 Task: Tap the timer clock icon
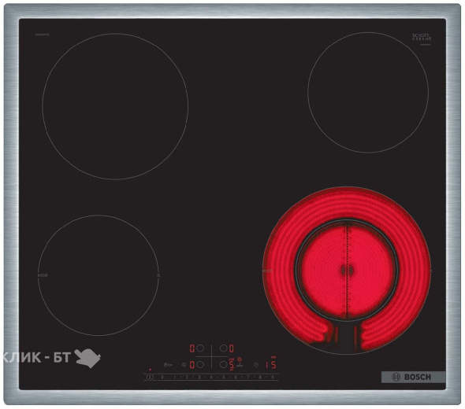256,365
